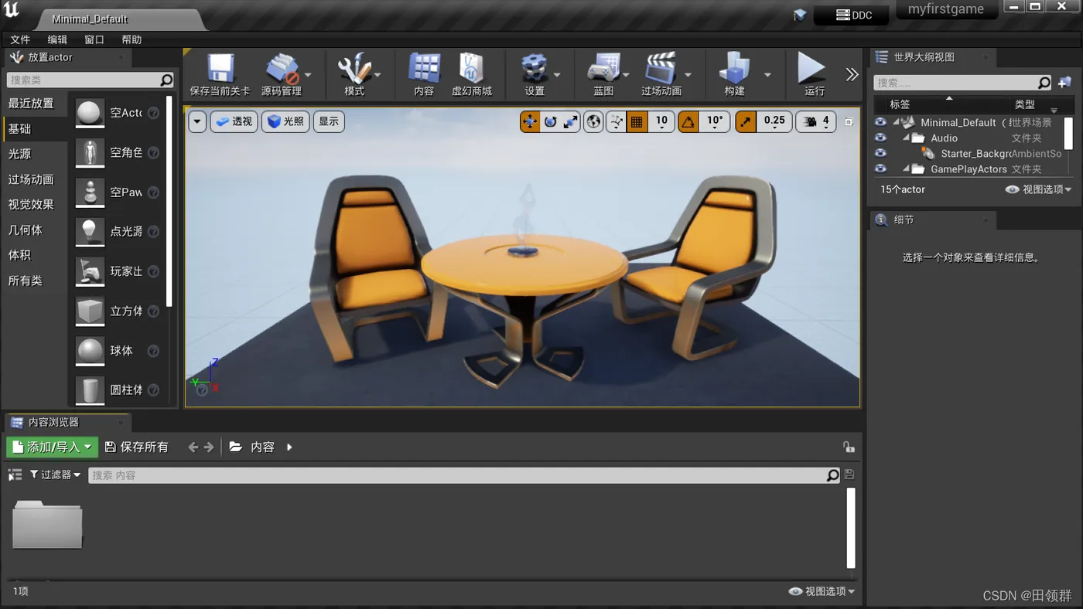1083x609 pixels.
Task: Collapse the GamePlayActors folder tree arrow
Action: click(906, 169)
